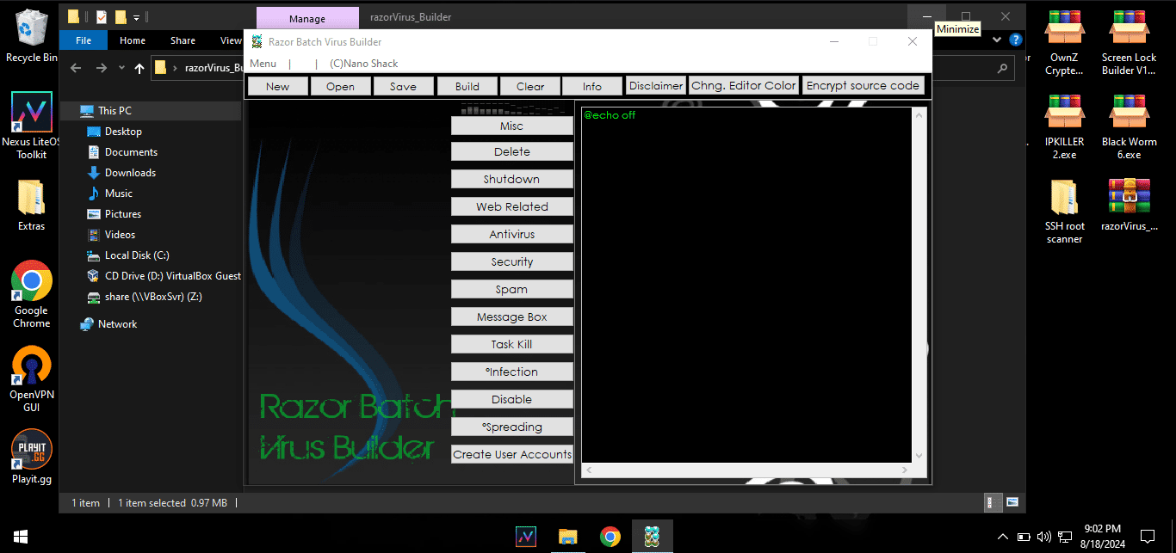
Task: Click the search icon in Explorer search box
Action: 1001,68
